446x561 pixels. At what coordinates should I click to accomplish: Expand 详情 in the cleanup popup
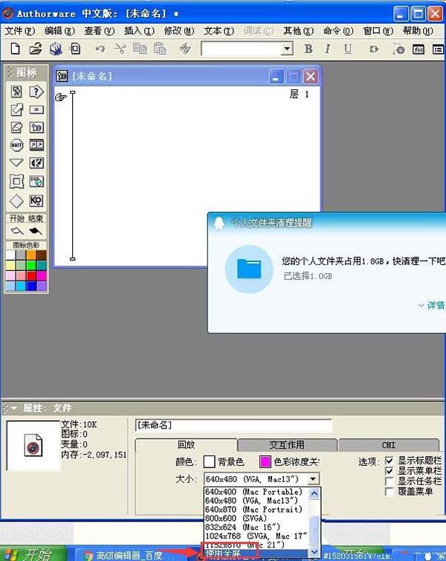point(432,305)
